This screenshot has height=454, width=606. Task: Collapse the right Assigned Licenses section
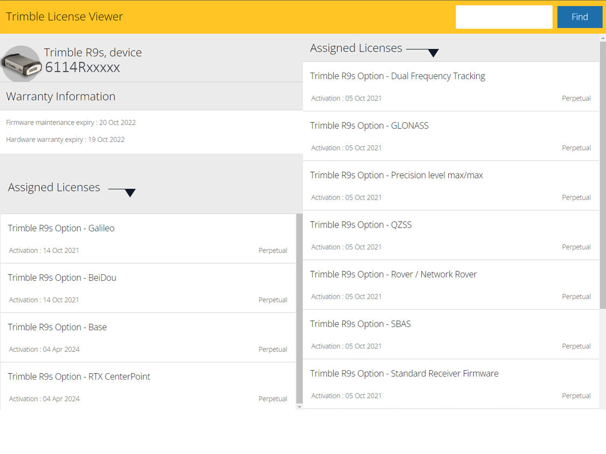[x=433, y=53]
